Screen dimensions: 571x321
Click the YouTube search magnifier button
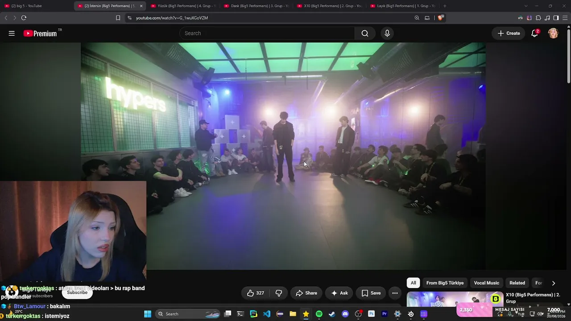click(x=365, y=33)
